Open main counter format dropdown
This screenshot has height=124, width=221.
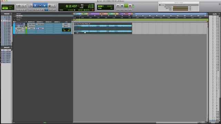78,6
